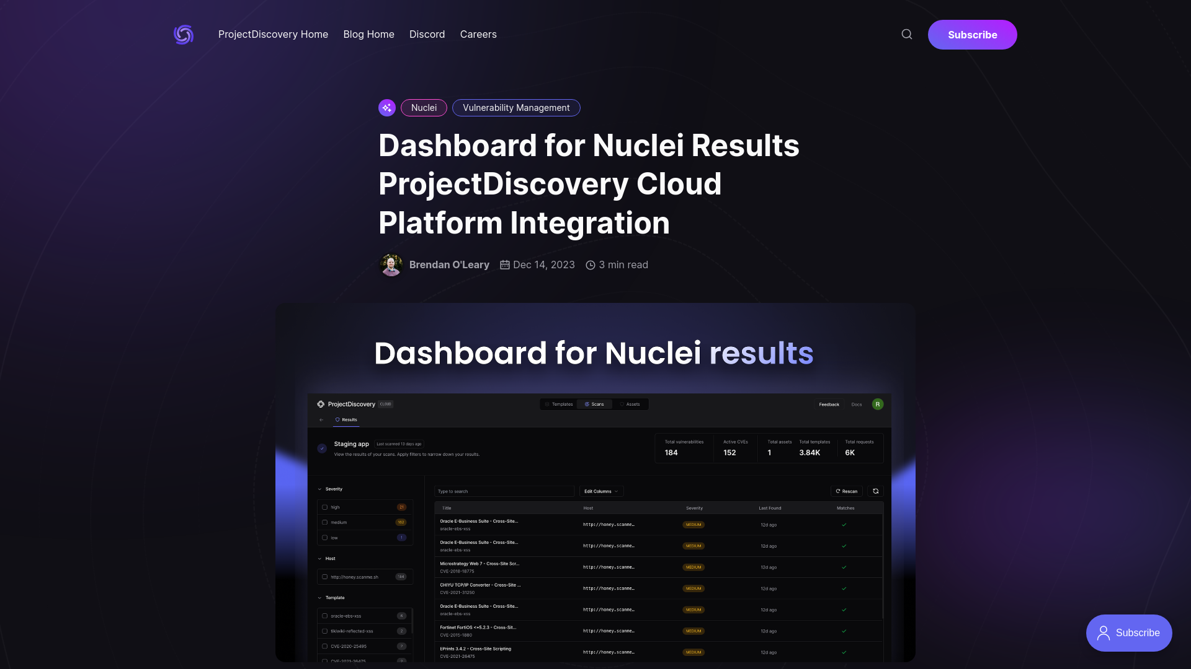
Task: Toggle the High severity checkbox filter
Action: (325, 507)
